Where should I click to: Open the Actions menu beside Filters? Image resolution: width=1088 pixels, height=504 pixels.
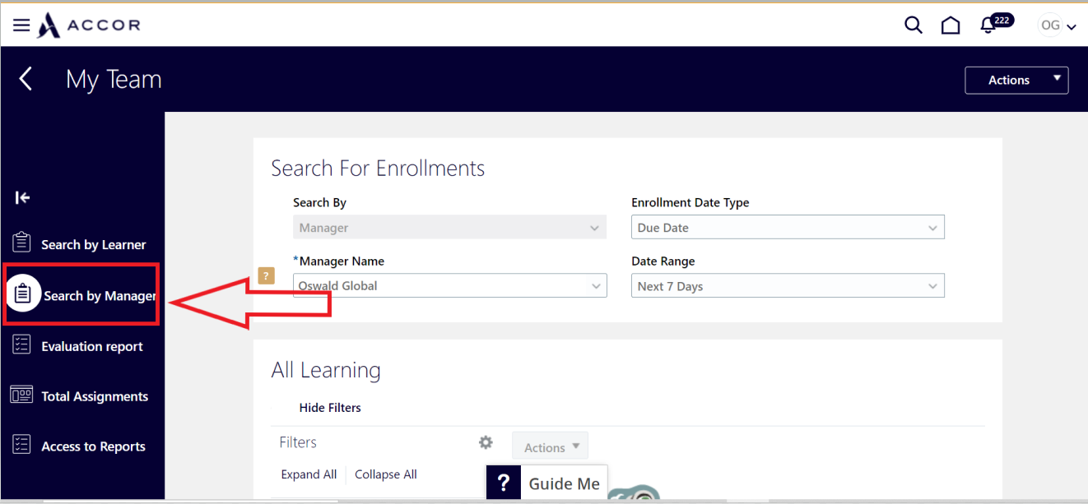(551, 446)
